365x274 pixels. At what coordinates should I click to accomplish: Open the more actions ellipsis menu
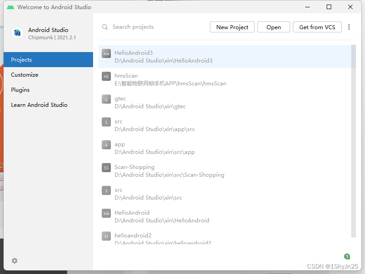point(349,27)
